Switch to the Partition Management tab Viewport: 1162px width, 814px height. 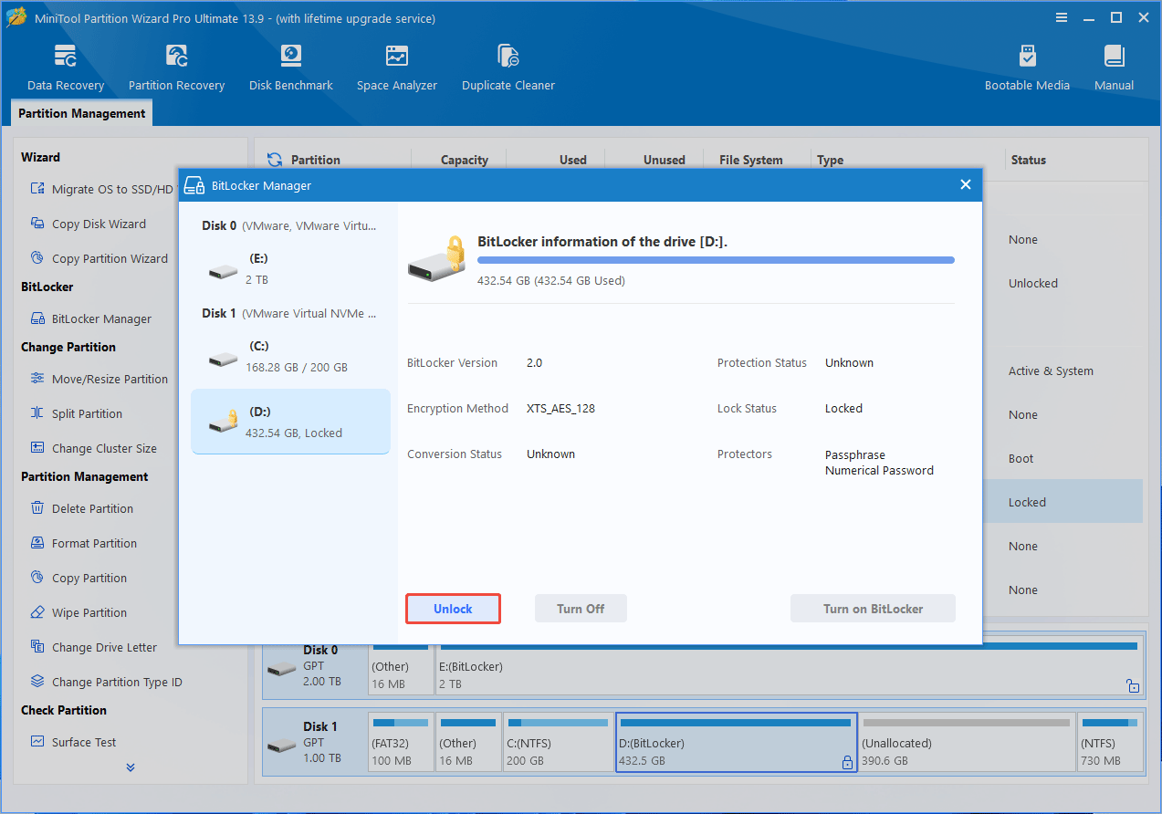tap(81, 113)
